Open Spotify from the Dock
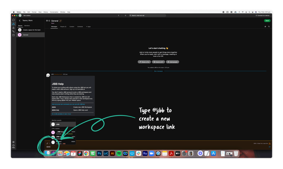This screenshot has width=283, height=169. (x=119, y=154)
